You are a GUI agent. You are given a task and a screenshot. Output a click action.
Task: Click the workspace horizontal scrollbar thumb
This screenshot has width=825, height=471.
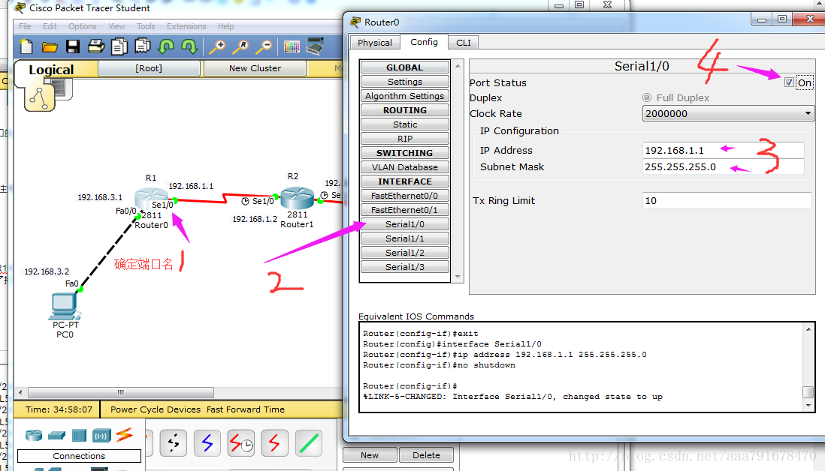click(121, 392)
